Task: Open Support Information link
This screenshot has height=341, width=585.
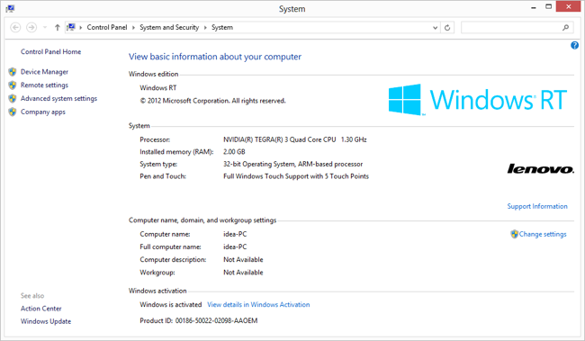Action: pyautogui.click(x=537, y=206)
